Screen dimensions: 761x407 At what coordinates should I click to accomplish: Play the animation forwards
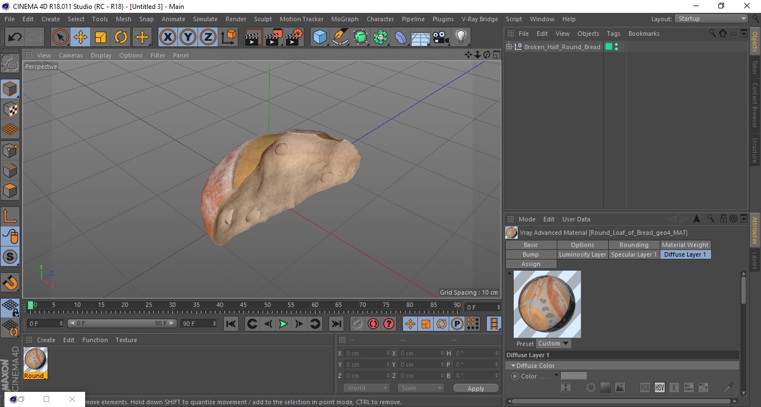click(283, 324)
